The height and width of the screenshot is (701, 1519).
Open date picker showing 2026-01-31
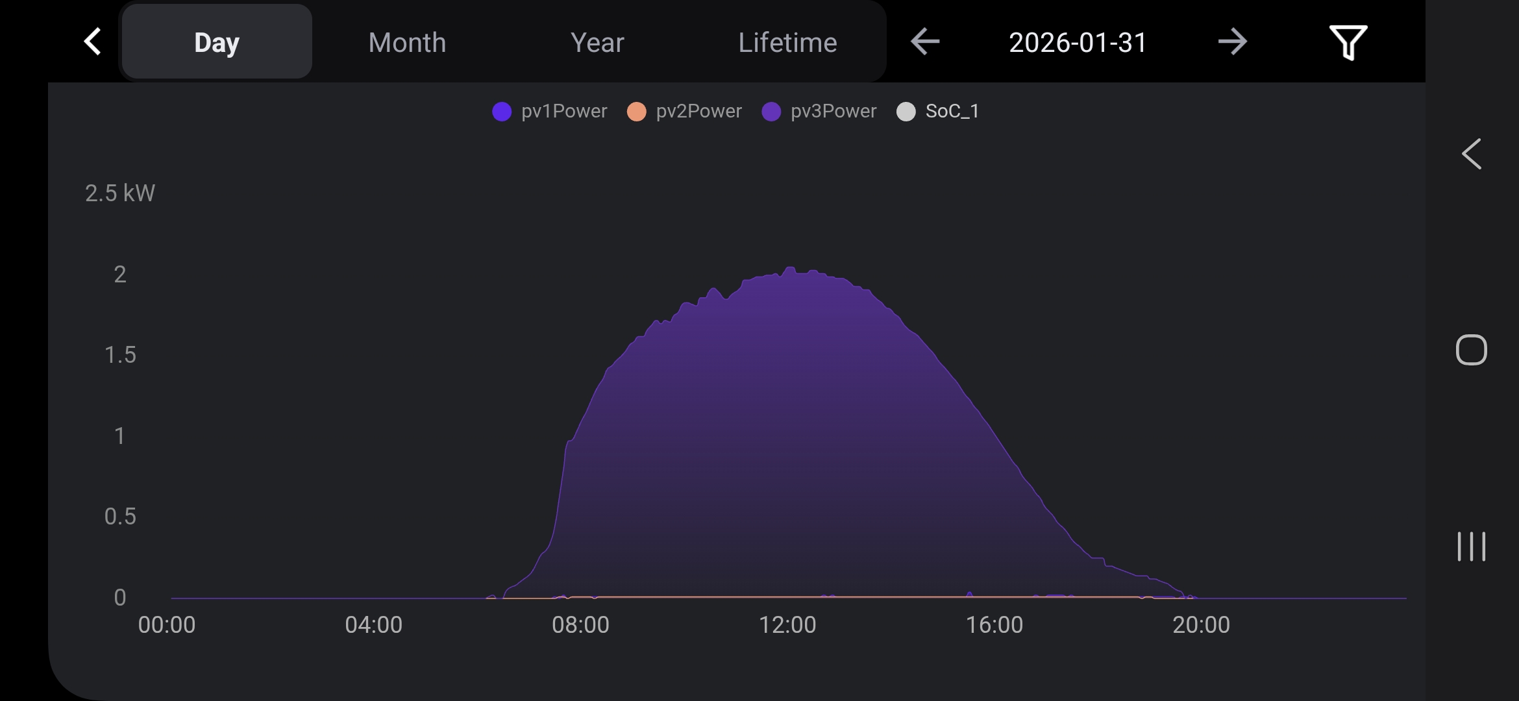click(1078, 42)
